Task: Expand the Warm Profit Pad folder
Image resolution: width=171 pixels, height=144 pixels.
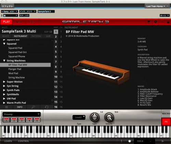Action: pos(4,103)
